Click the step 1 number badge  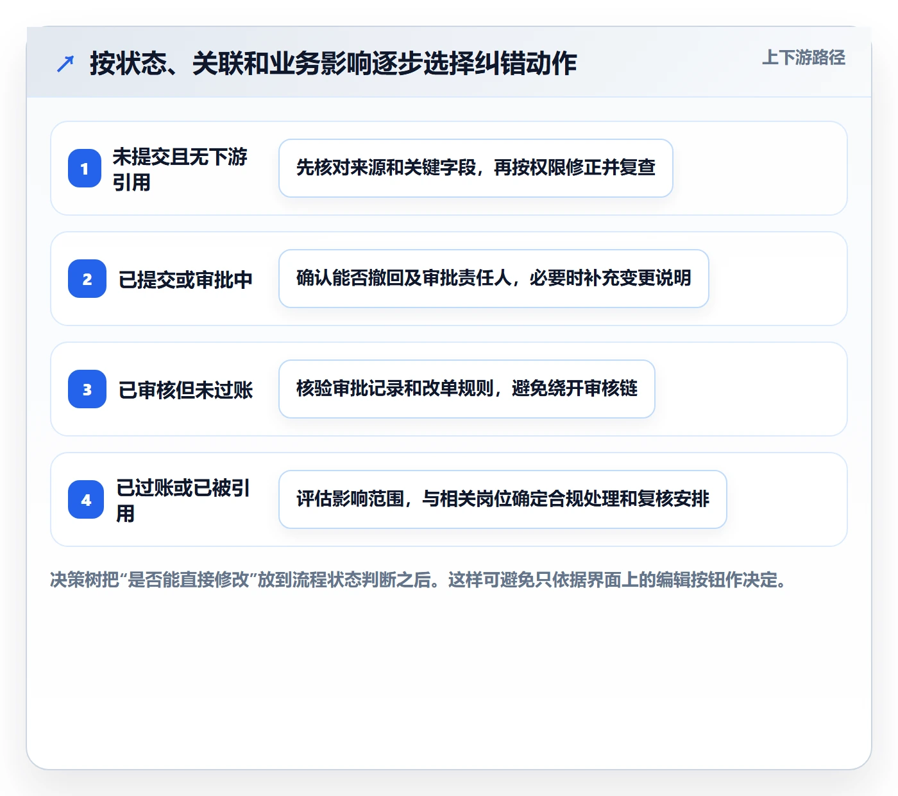(x=85, y=168)
